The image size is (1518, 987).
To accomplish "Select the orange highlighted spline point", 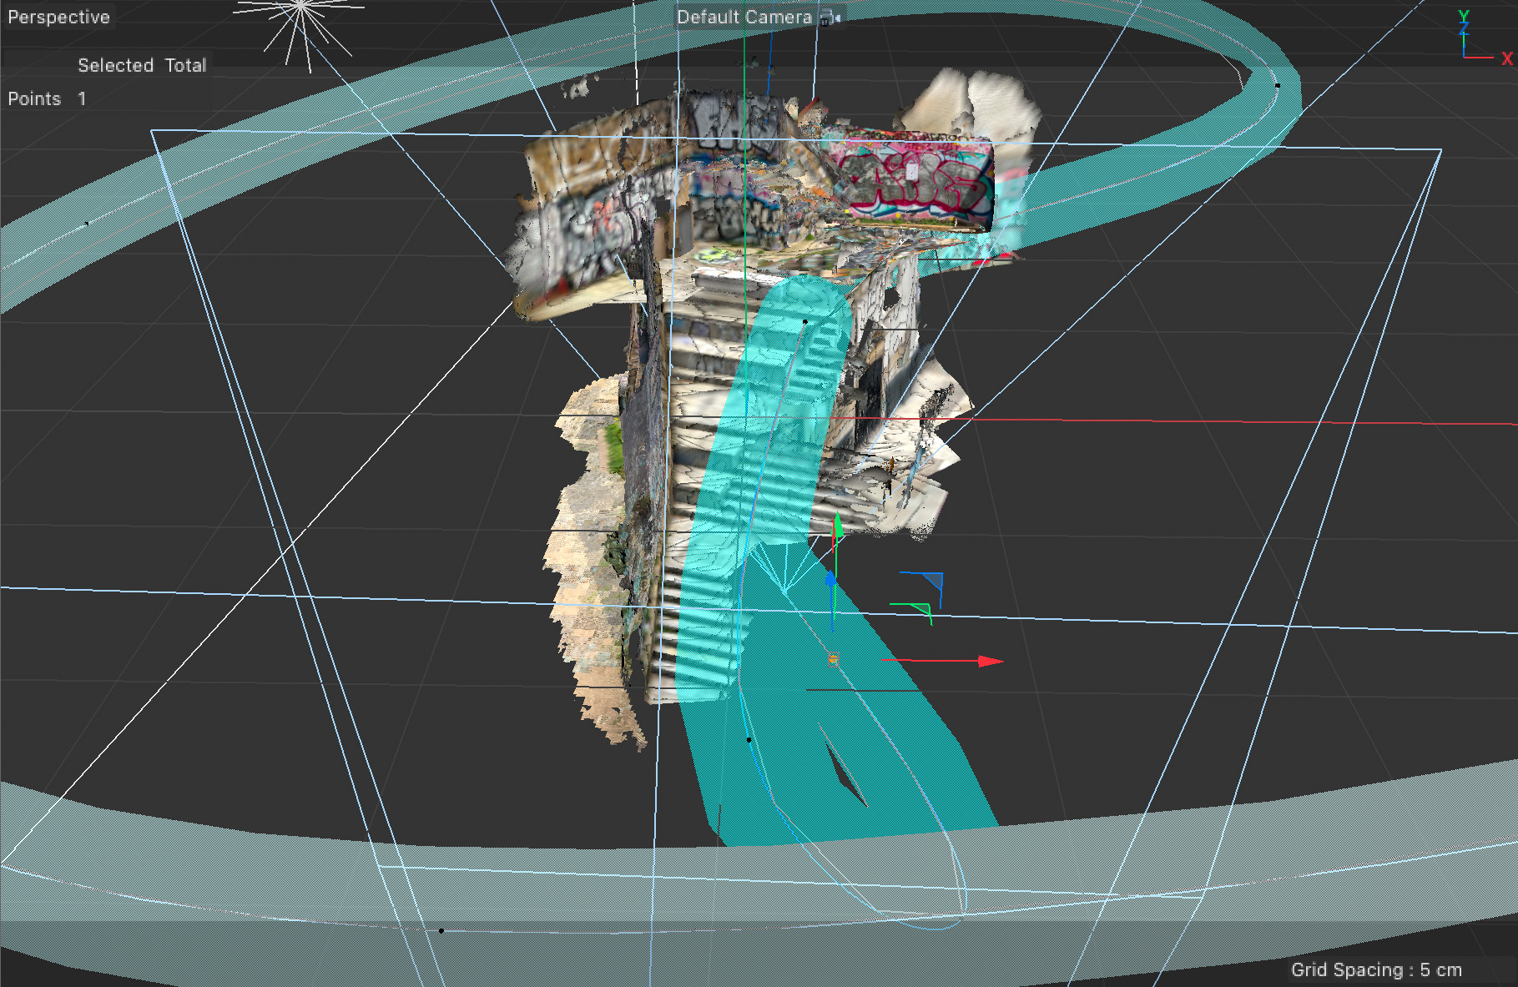I will (x=832, y=659).
